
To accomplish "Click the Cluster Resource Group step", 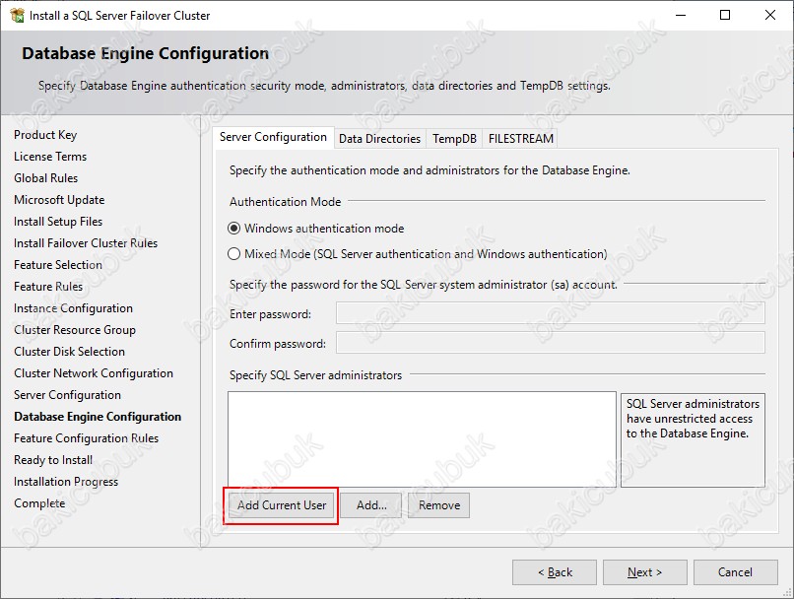I will 75,330.
